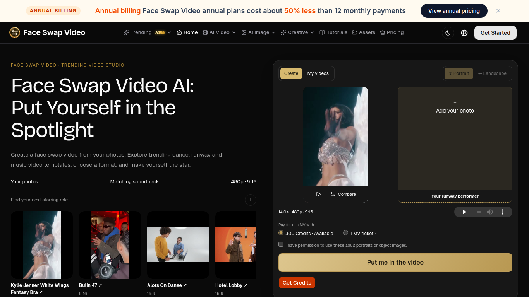The image size is (529, 297).
Task: Dismiss the annual billing banner
Action: pyautogui.click(x=498, y=11)
